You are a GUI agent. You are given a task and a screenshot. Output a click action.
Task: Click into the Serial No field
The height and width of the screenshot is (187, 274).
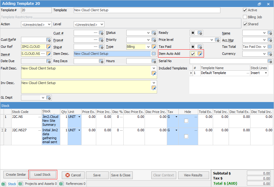point(230,61)
